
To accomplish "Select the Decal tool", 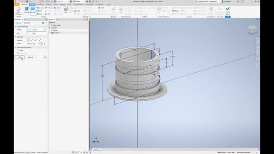I will 57,8.
